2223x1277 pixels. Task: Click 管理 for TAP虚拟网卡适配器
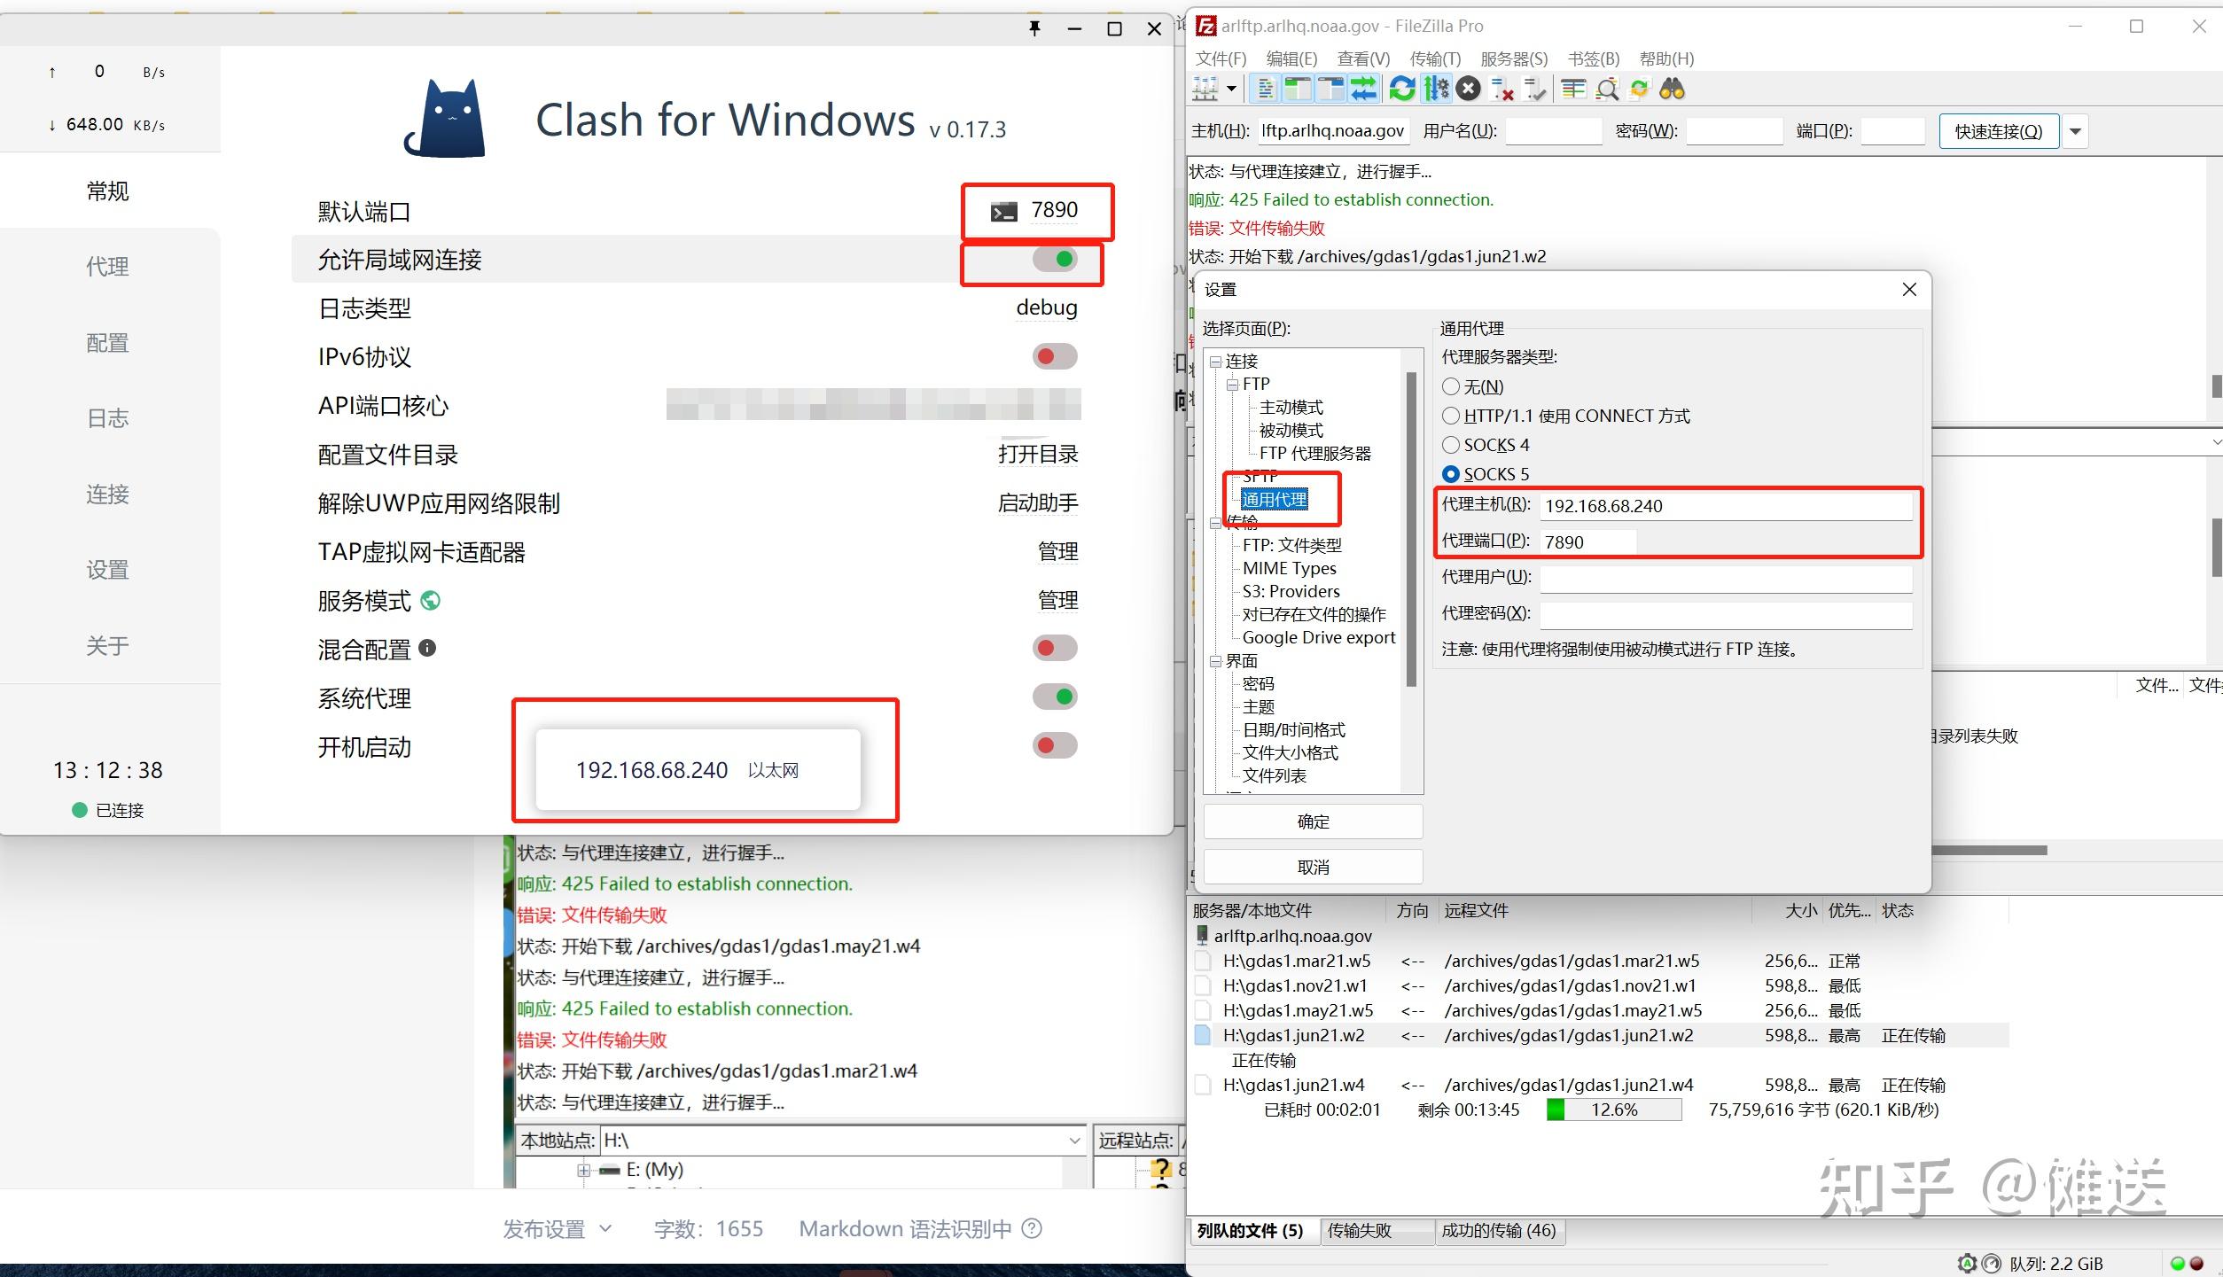[x=1058, y=552]
